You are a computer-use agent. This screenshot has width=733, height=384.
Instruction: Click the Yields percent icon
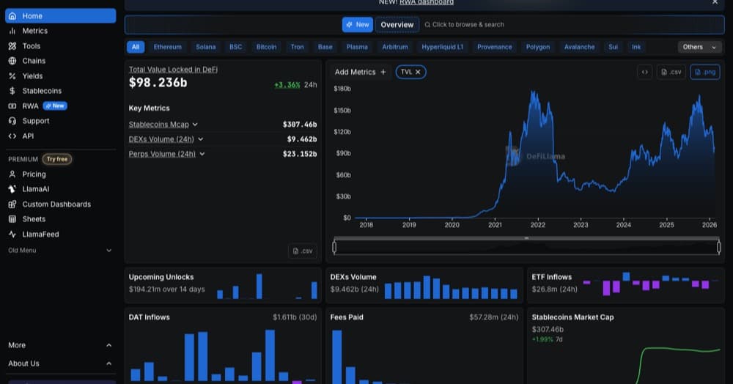coord(12,75)
